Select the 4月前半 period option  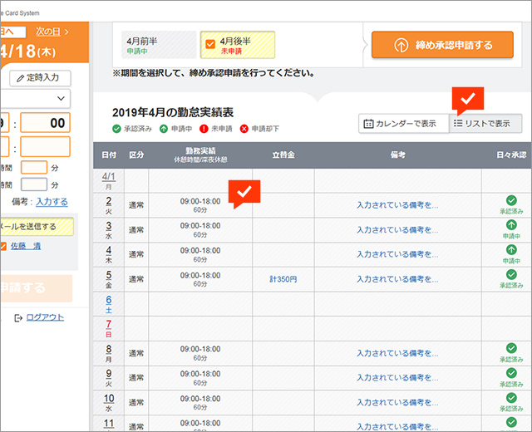pyautogui.click(x=158, y=45)
